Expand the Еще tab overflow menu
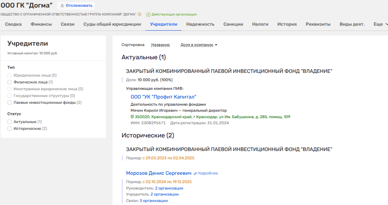388x205 pixels. (380, 24)
